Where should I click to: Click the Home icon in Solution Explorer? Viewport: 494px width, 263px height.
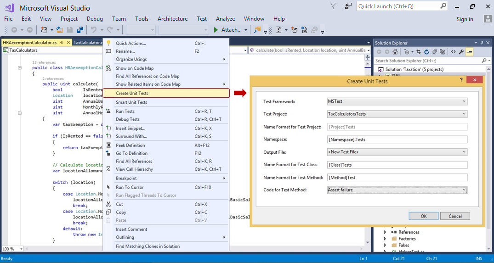point(394,52)
